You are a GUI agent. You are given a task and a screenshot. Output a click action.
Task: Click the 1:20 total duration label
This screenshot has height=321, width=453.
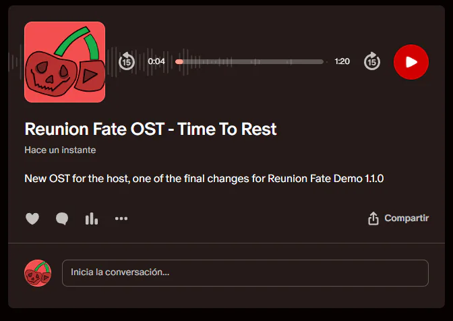[342, 61]
